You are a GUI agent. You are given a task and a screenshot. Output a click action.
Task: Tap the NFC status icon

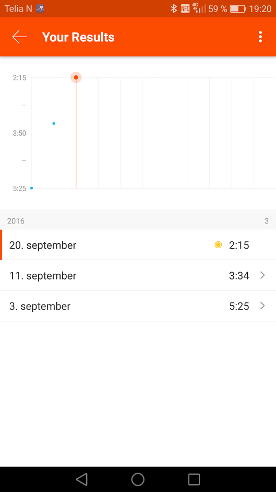185,8
